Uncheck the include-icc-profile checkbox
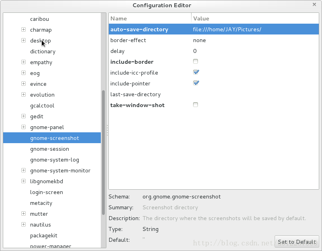The height and width of the screenshot is (251, 322). tap(196, 72)
